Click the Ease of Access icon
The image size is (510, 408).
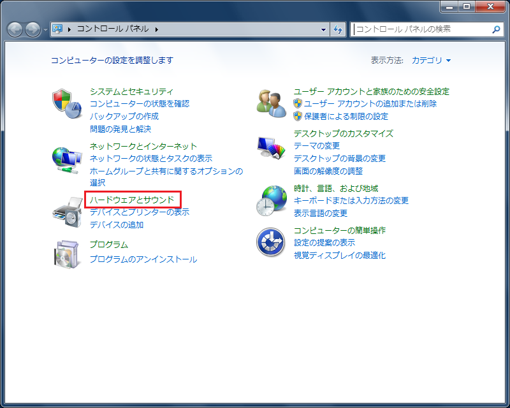272,243
